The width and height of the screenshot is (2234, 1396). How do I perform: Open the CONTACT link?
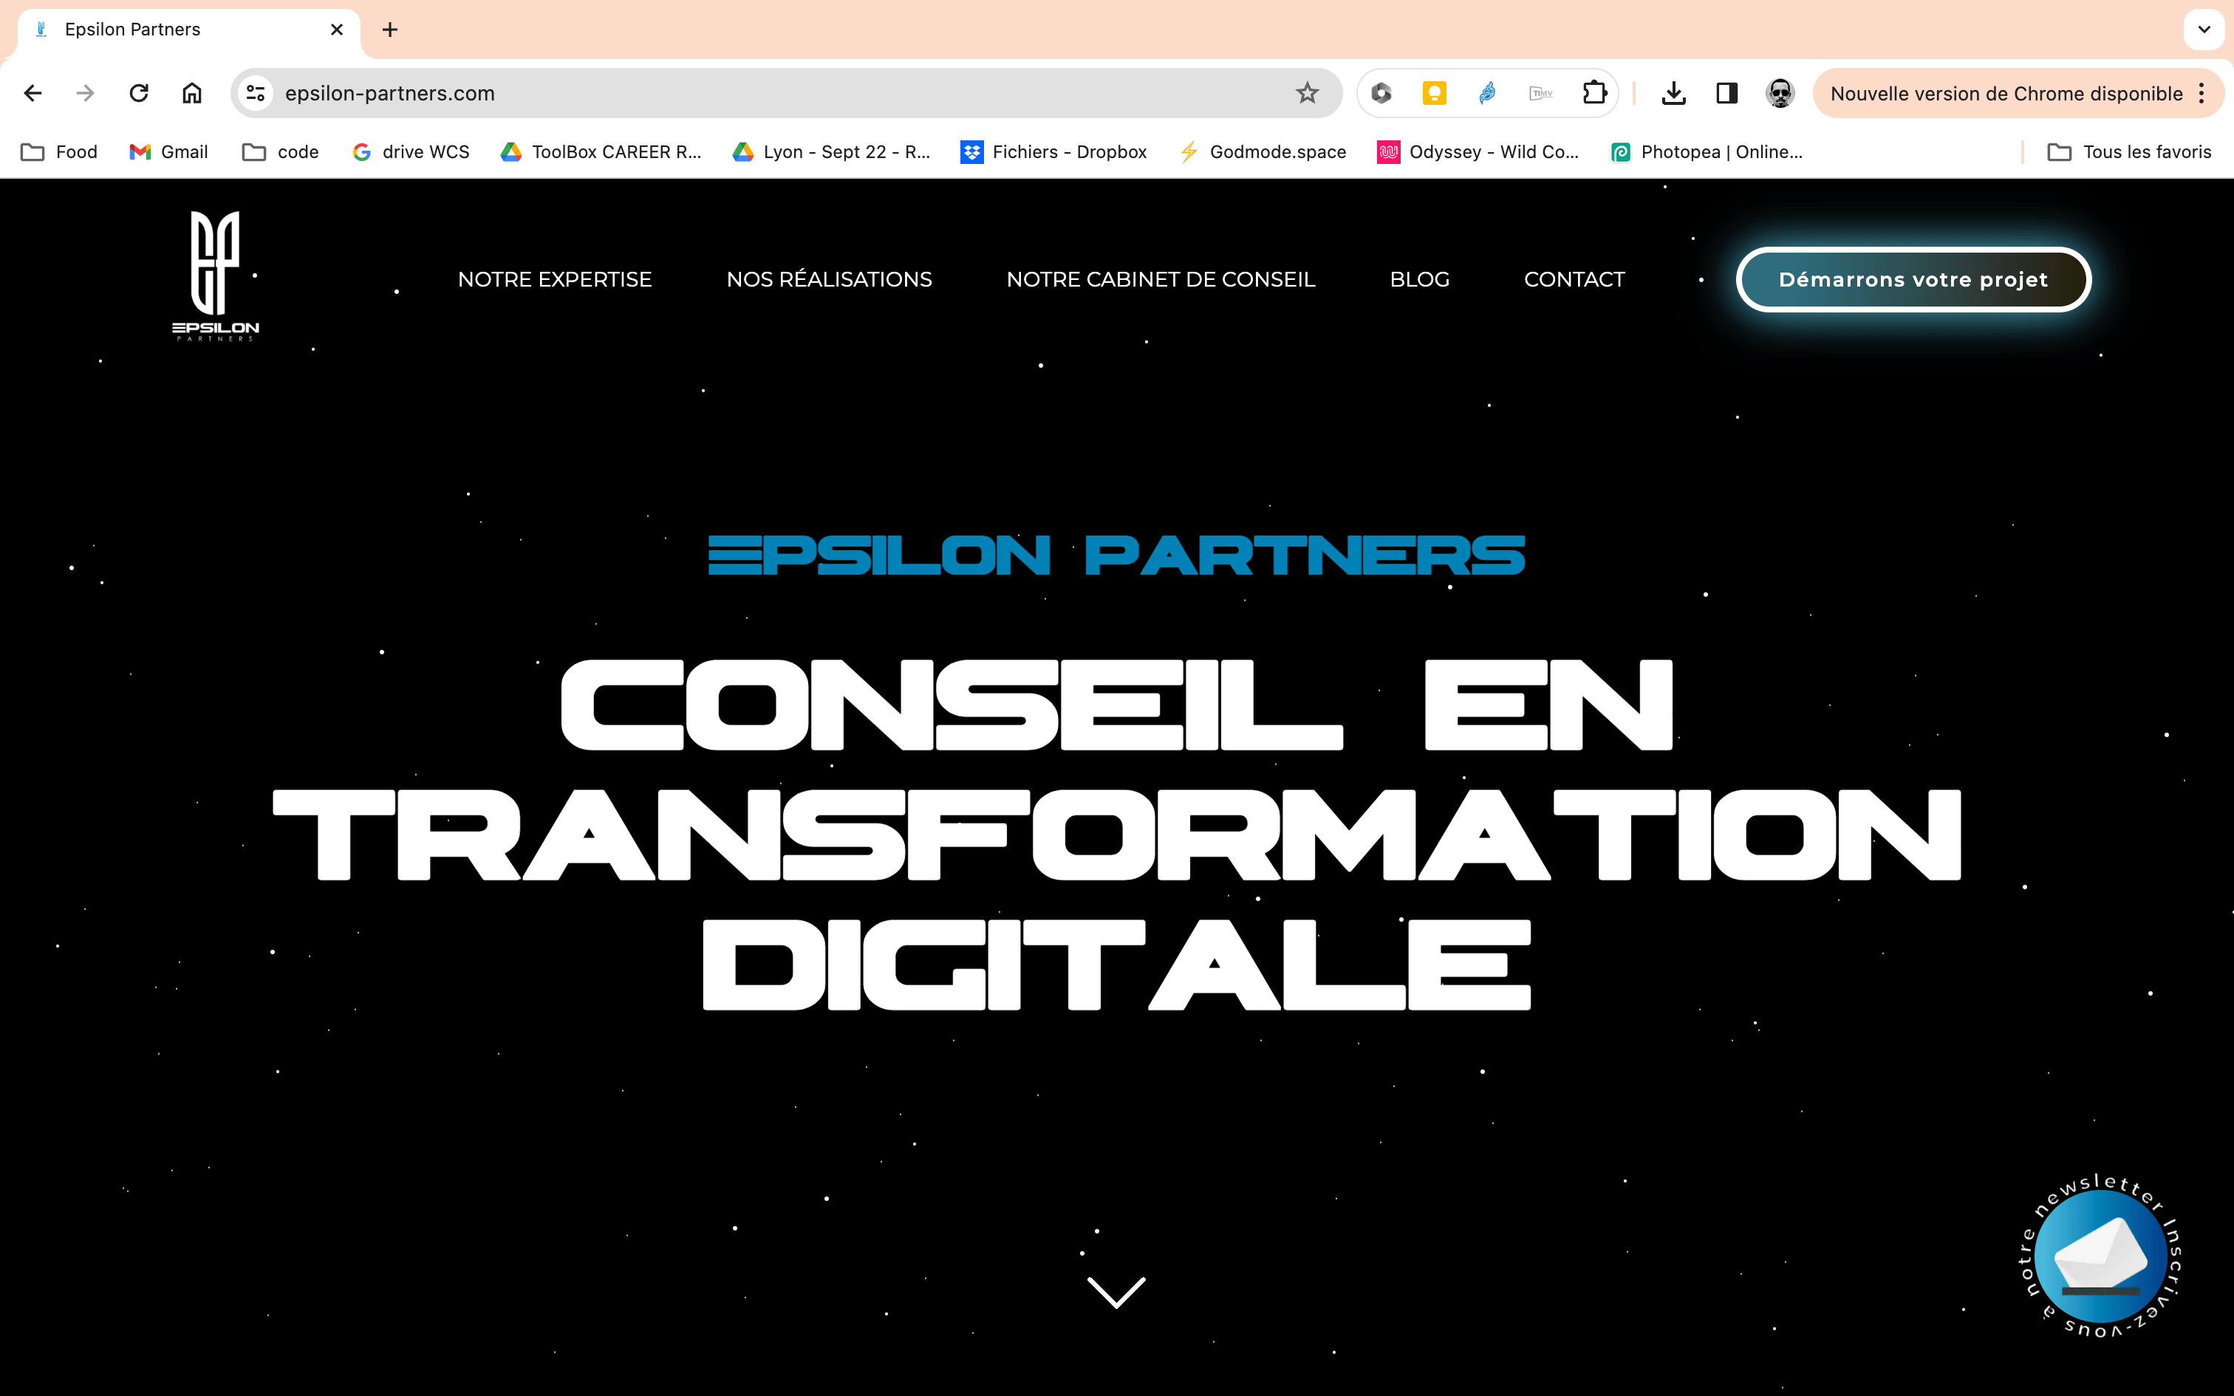click(1574, 279)
